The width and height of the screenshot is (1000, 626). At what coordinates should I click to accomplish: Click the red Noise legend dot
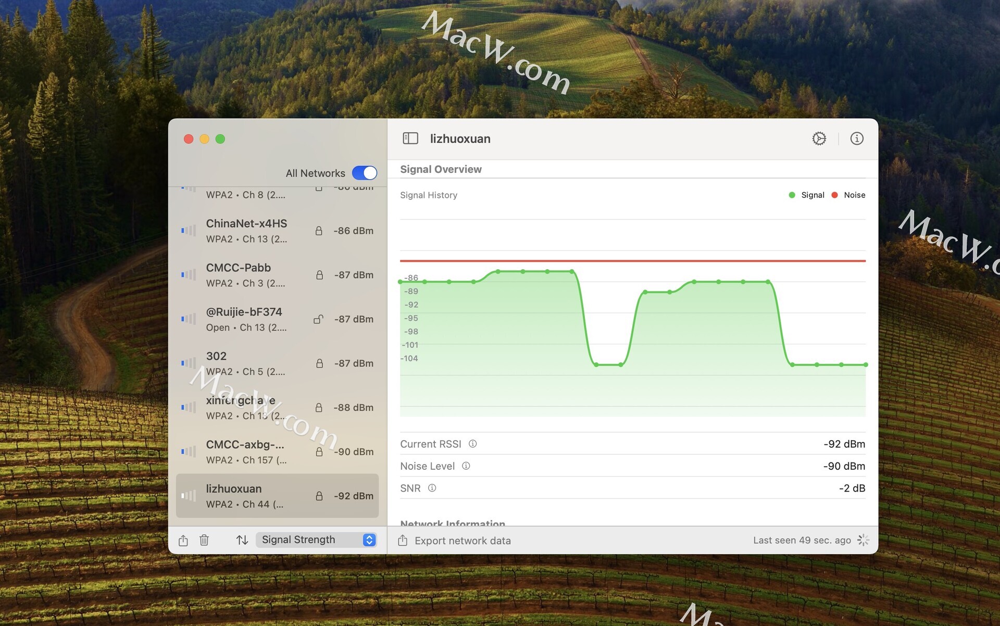pyautogui.click(x=834, y=195)
